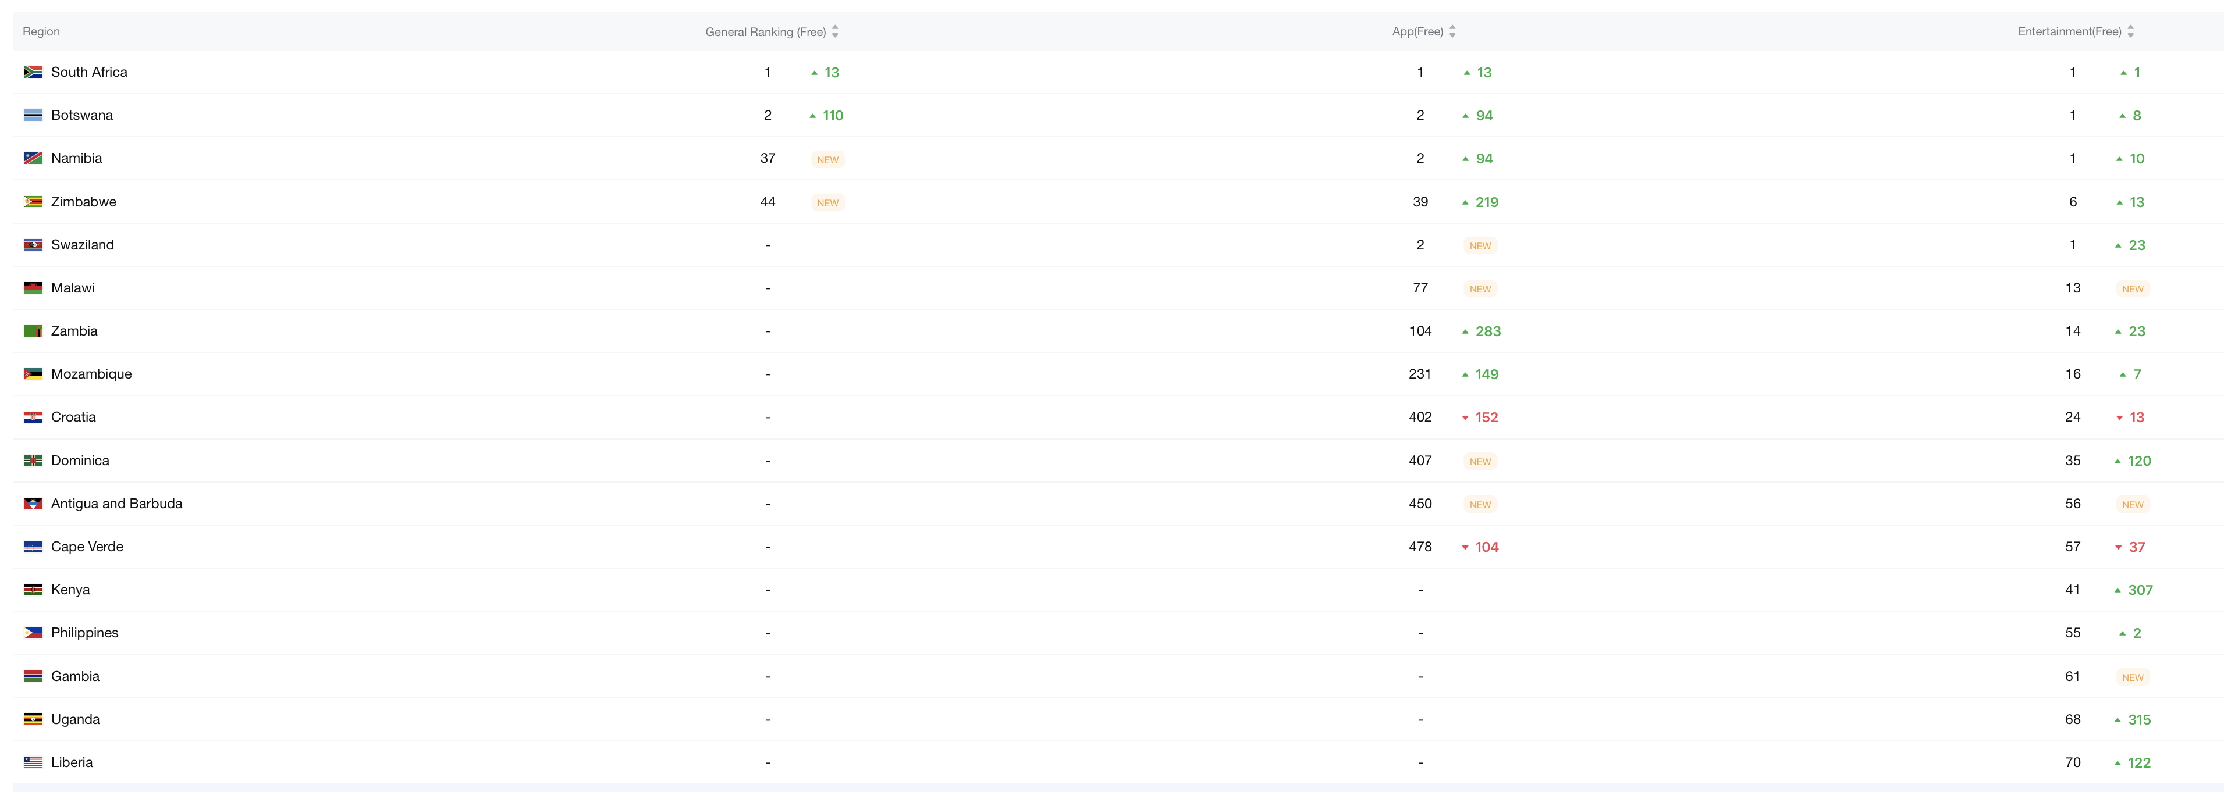Click the Kenya flag icon
Image resolution: width=2224 pixels, height=792 pixels.
click(x=33, y=590)
